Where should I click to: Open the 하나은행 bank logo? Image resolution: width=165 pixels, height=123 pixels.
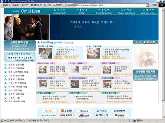click(x=84, y=111)
